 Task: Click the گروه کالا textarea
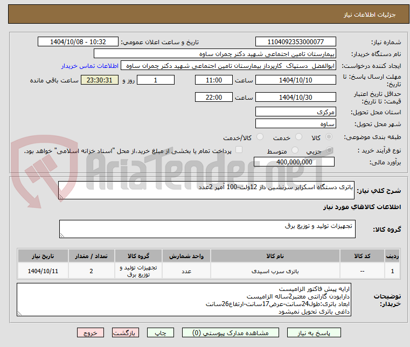(207, 229)
